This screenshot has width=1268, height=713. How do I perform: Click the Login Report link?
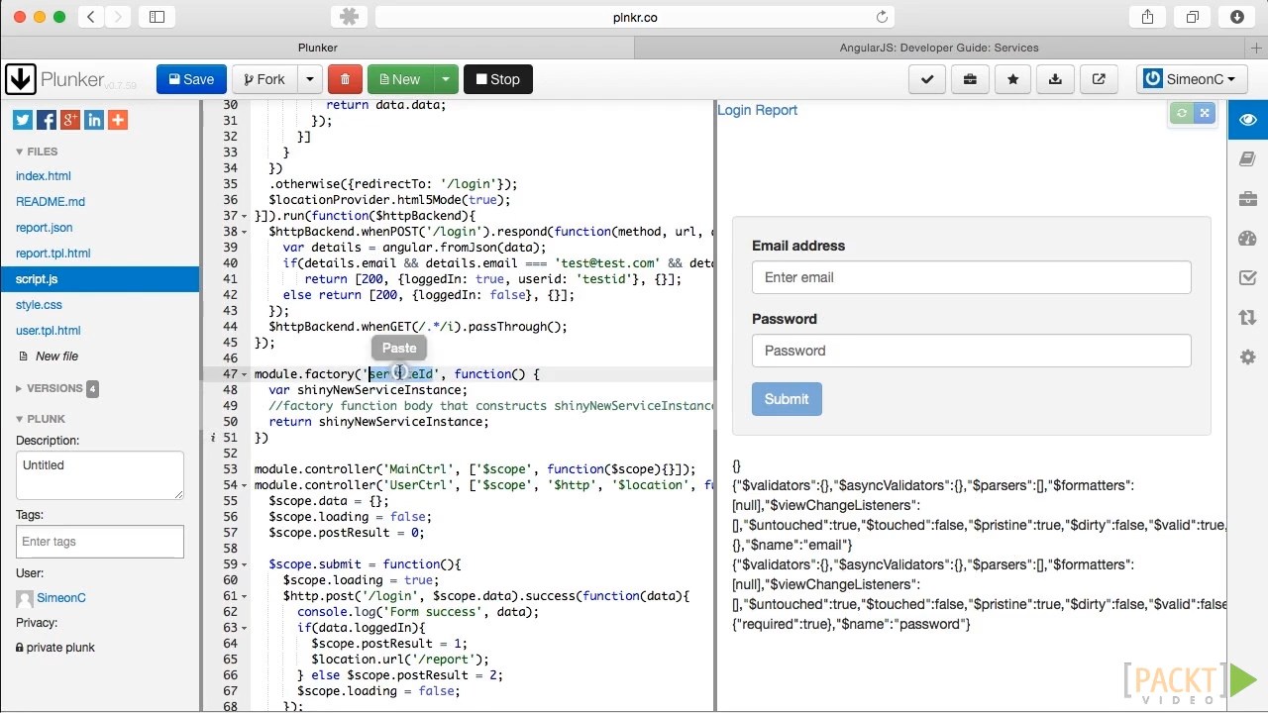(x=757, y=110)
